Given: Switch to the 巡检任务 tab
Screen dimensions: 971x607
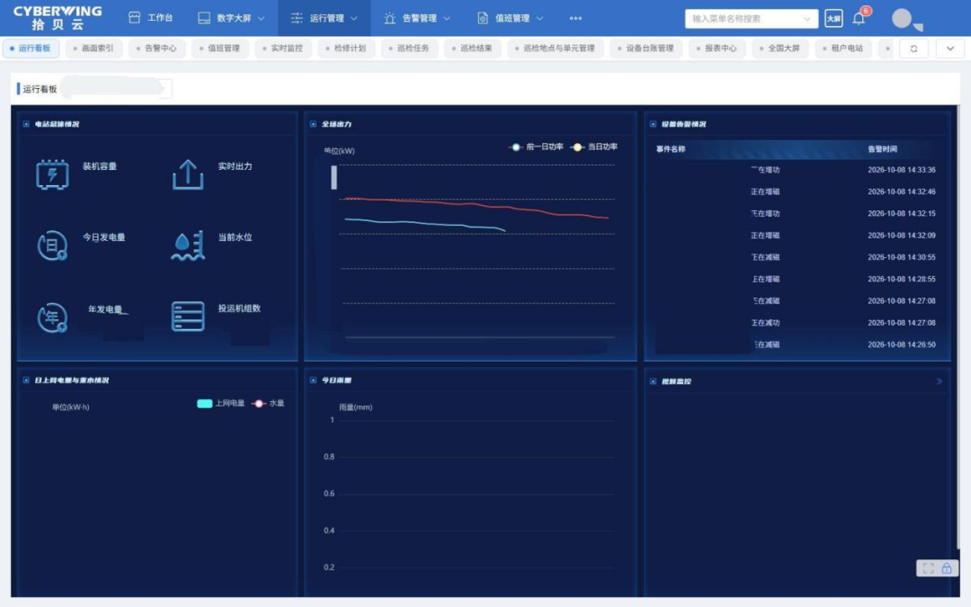Looking at the screenshot, I should pos(409,49).
